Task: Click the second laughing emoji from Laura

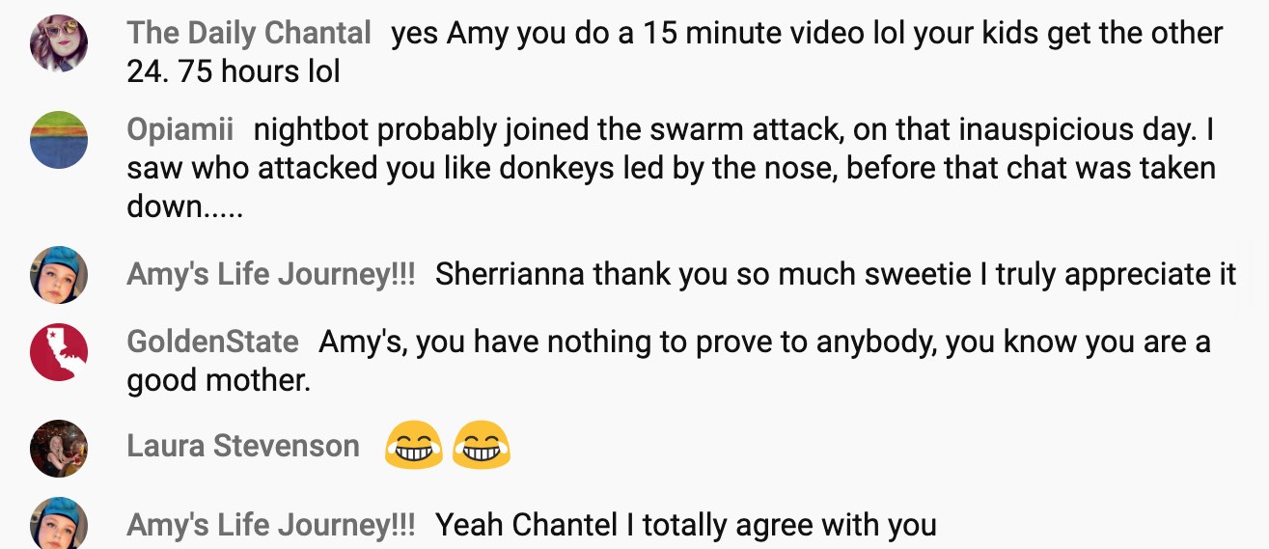Action: [481, 447]
